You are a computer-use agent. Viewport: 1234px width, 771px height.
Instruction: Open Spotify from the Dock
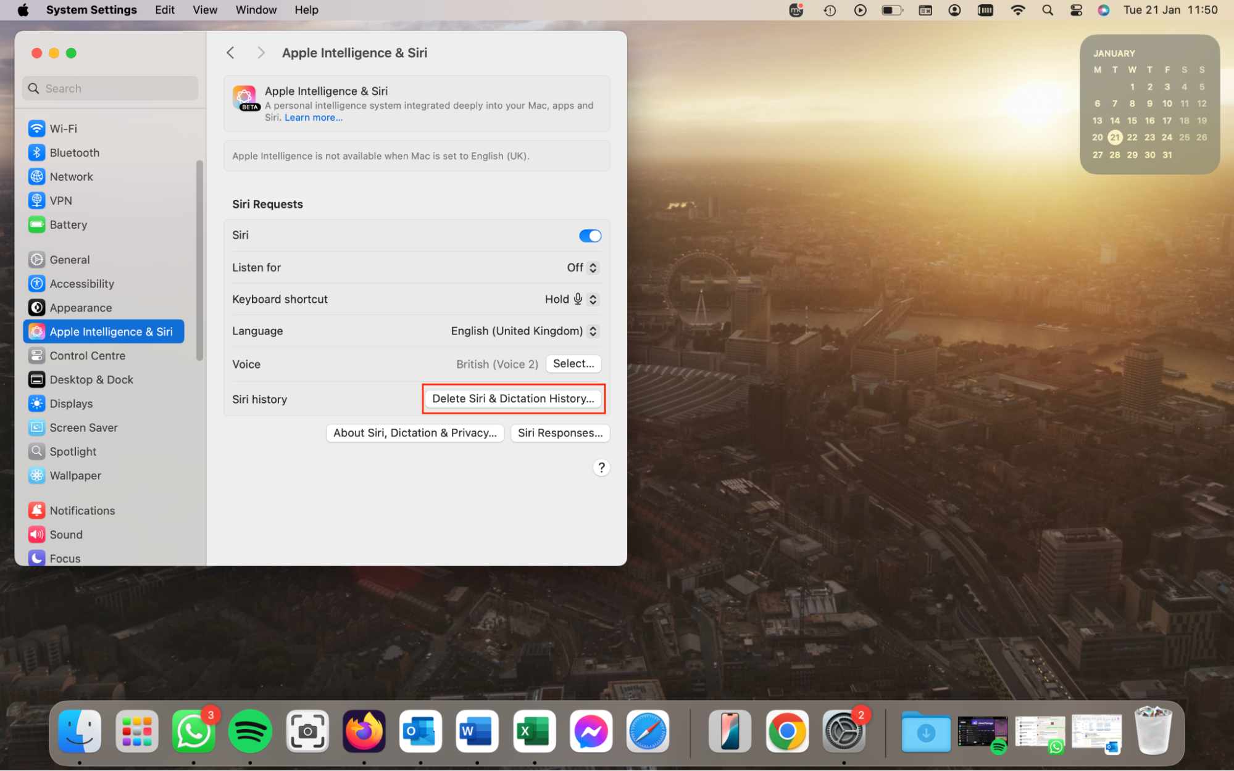coord(250,732)
